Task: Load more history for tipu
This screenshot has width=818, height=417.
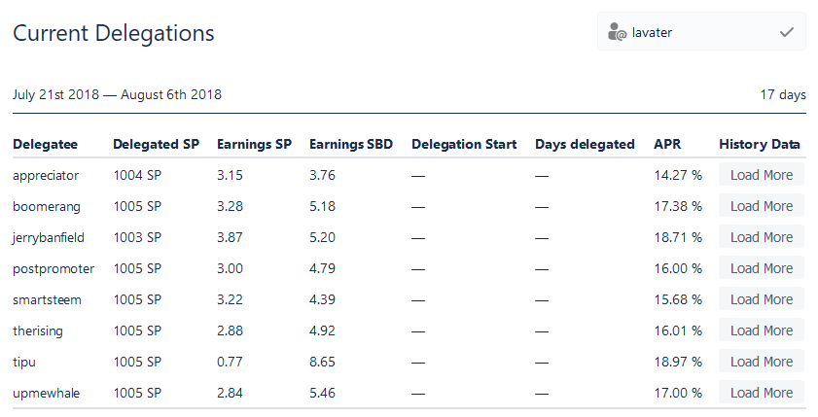Action: coord(762,362)
